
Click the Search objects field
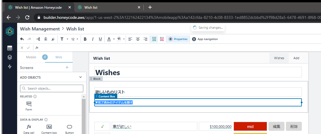52,88
